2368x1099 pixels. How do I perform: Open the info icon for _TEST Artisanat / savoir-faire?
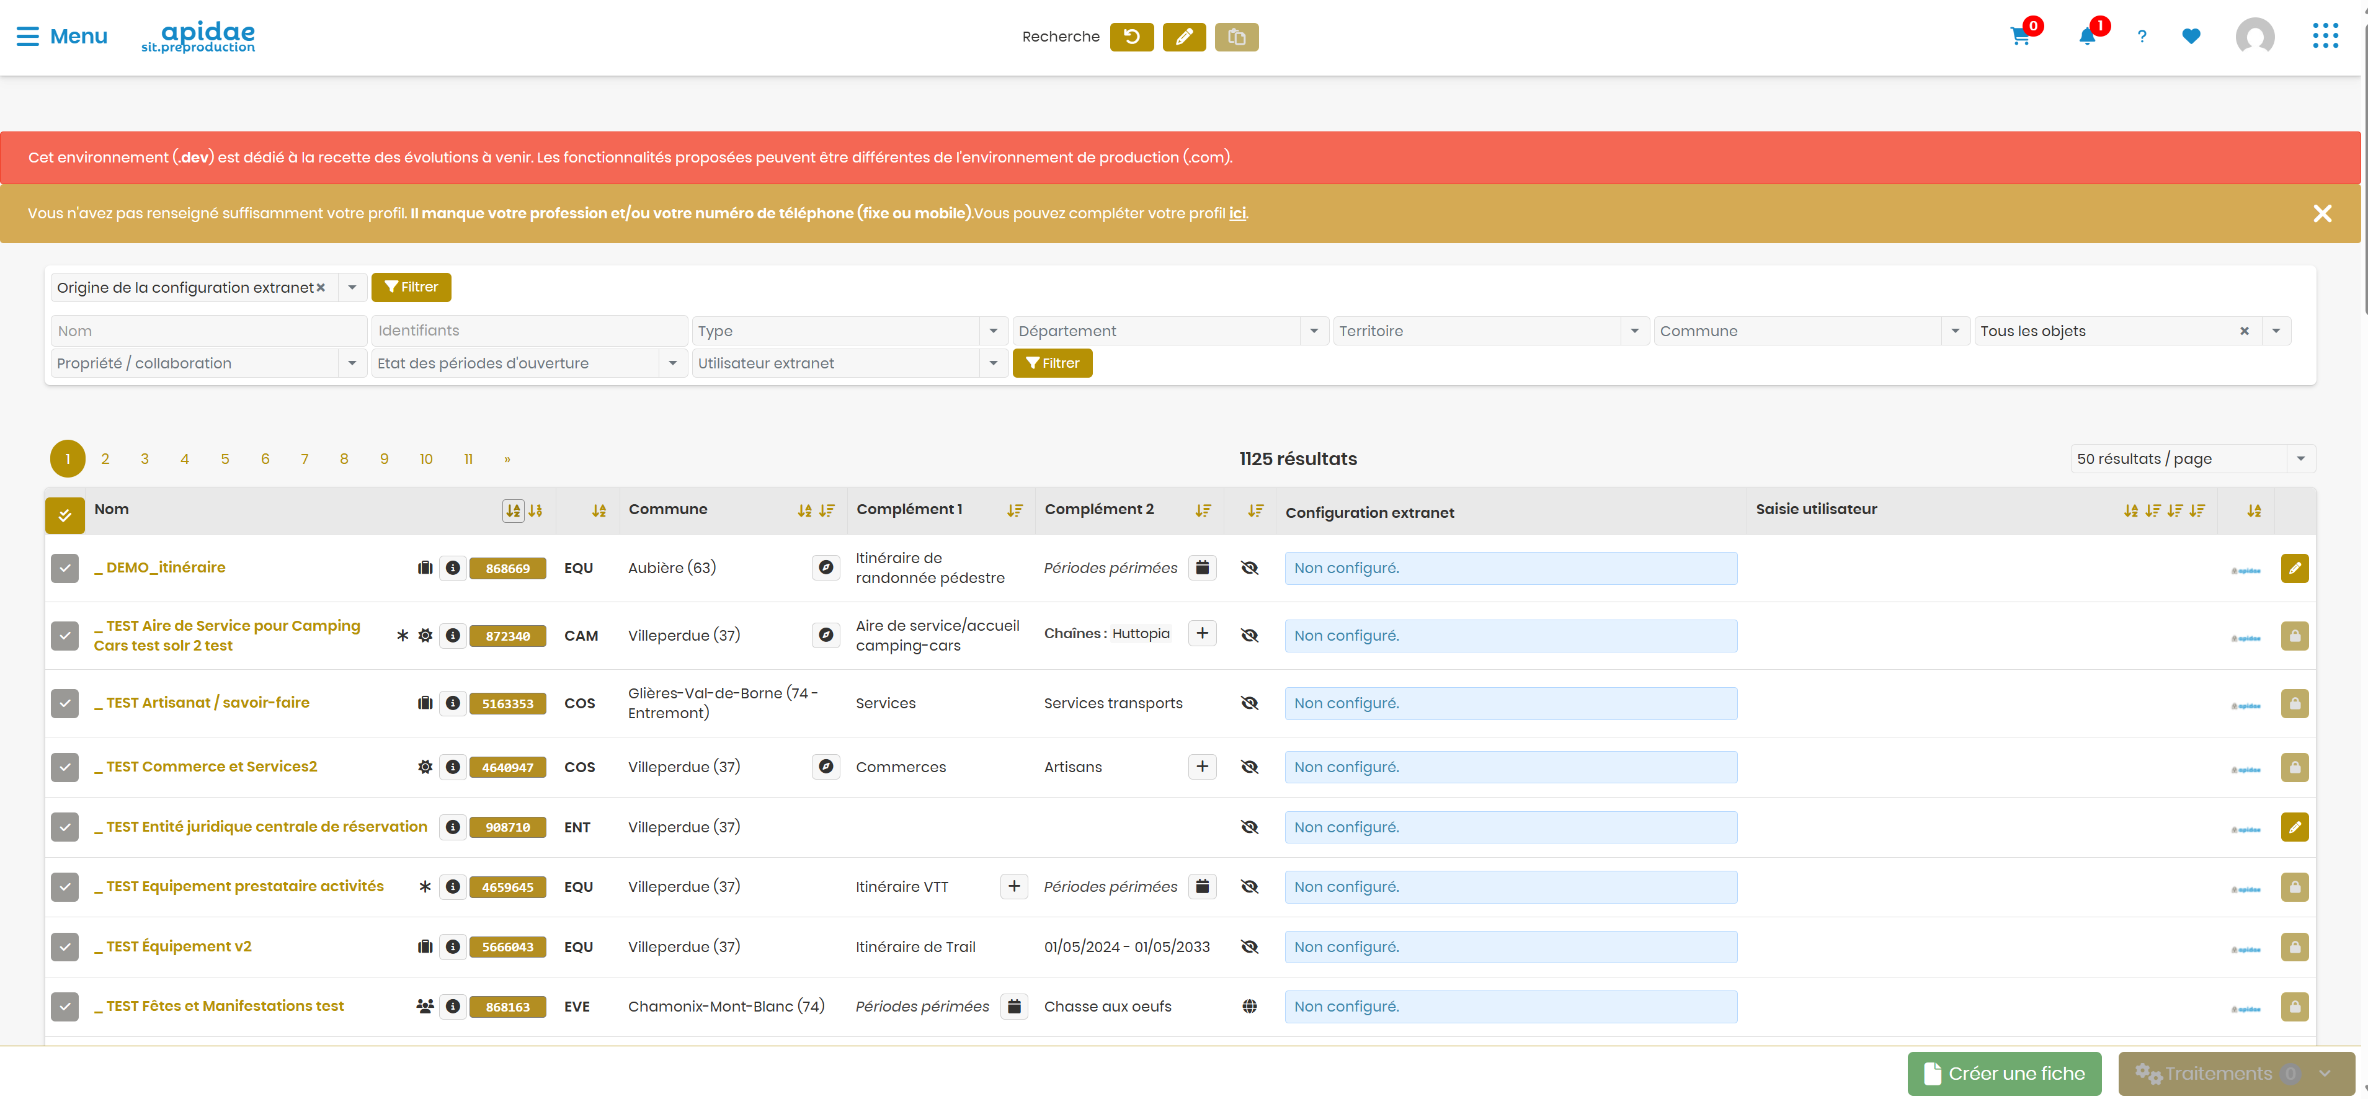pyautogui.click(x=452, y=703)
